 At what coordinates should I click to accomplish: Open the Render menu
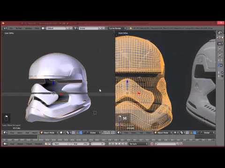19,28
